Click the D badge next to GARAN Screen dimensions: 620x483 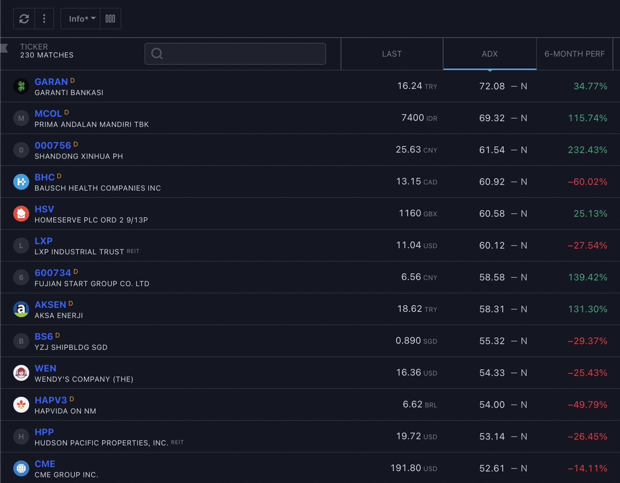72,80
